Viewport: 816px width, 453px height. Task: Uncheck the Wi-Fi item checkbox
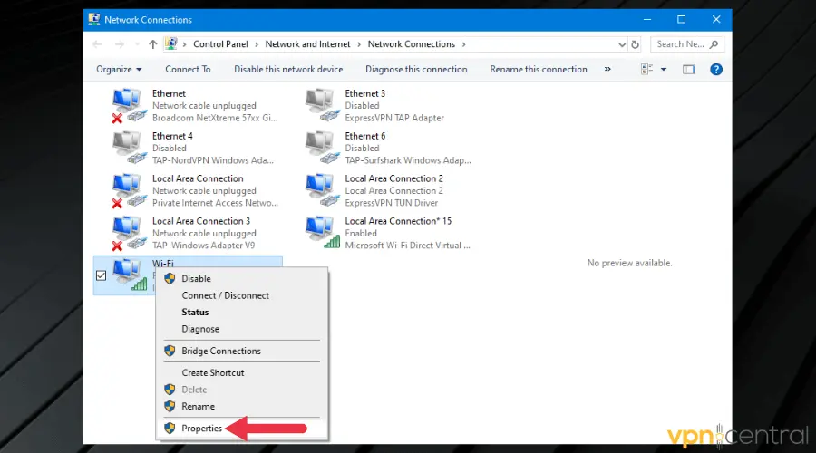pos(102,275)
